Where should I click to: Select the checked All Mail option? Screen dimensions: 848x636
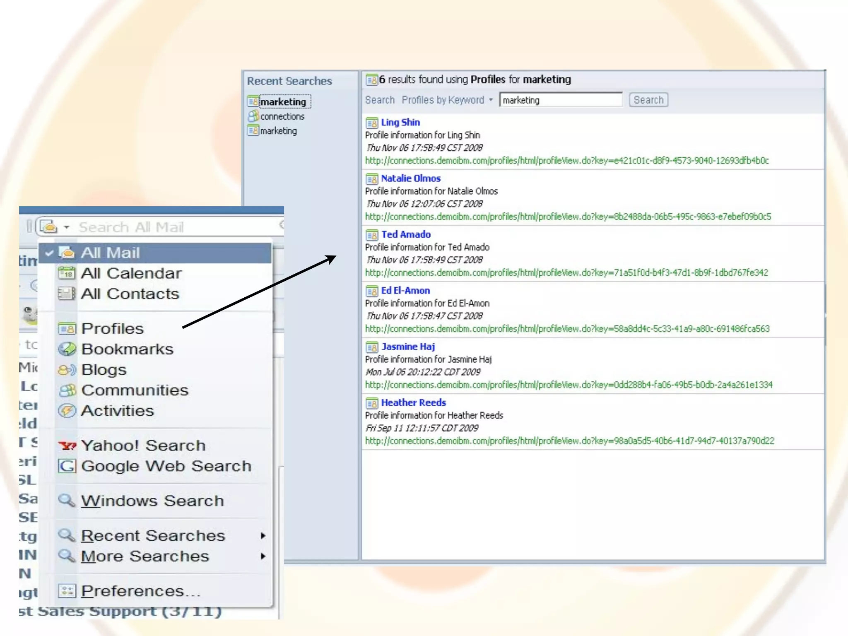pos(110,253)
